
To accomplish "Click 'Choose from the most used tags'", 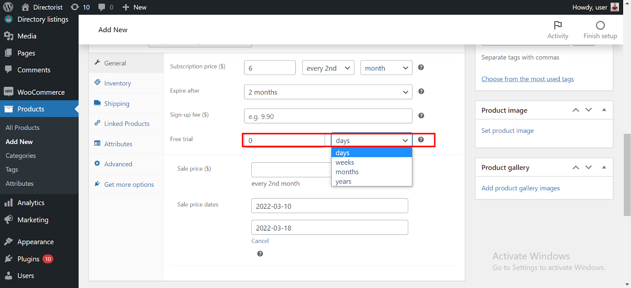I will click(x=527, y=79).
